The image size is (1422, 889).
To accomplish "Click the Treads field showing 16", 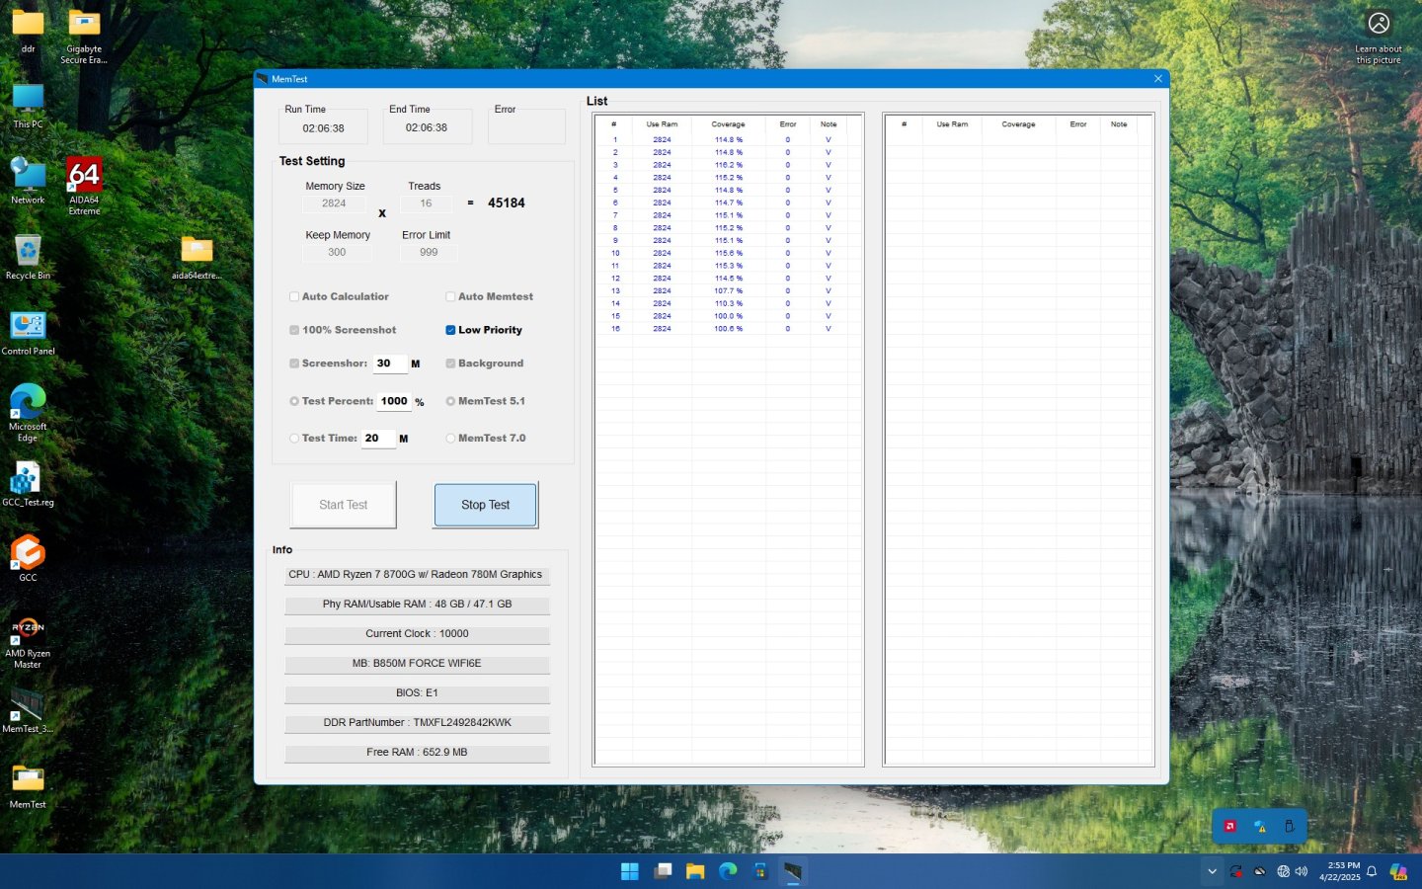I will [426, 203].
